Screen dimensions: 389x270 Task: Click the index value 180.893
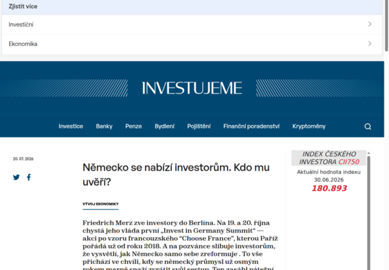(x=329, y=188)
